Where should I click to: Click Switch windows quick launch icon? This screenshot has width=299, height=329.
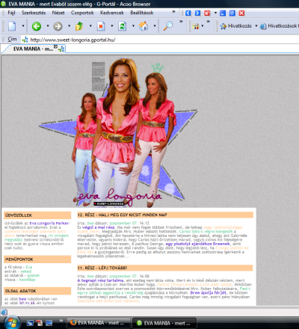coord(49,323)
